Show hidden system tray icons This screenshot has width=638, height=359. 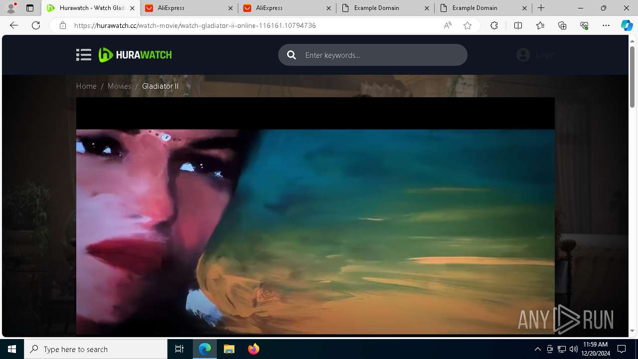click(x=537, y=349)
